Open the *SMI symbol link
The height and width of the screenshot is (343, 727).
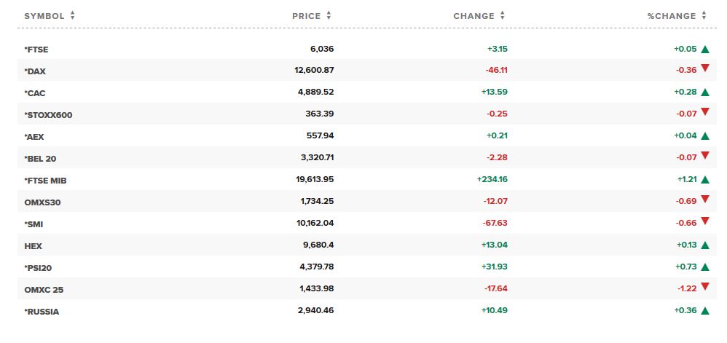click(34, 224)
